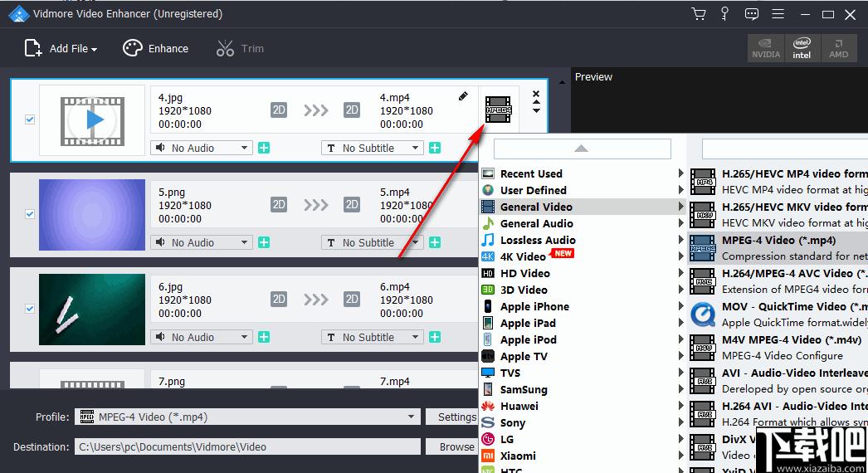Uncheck the 4.jpg file checkbox
This screenshot has height=473, width=868.
(x=30, y=119)
